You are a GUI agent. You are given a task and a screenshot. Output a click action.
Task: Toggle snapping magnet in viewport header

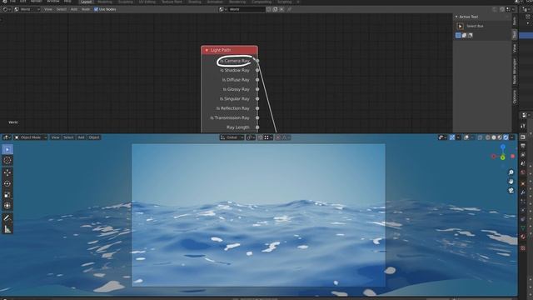[x=260, y=137]
